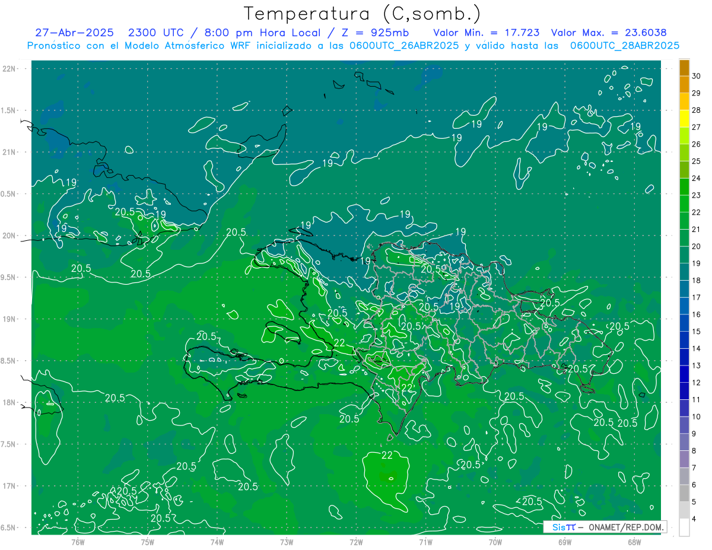This screenshot has width=712, height=550.
Task: Click the white swatch at the scale bottom
Action: (x=684, y=527)
